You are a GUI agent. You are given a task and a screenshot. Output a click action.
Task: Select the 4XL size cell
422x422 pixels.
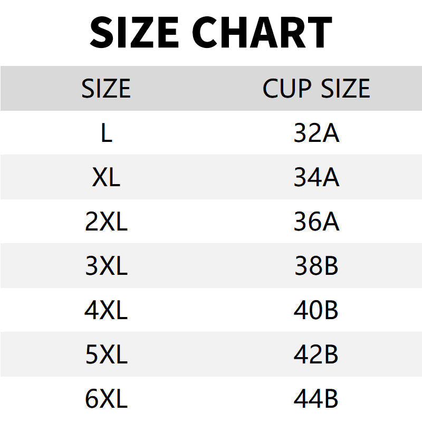tap(106, 310)
